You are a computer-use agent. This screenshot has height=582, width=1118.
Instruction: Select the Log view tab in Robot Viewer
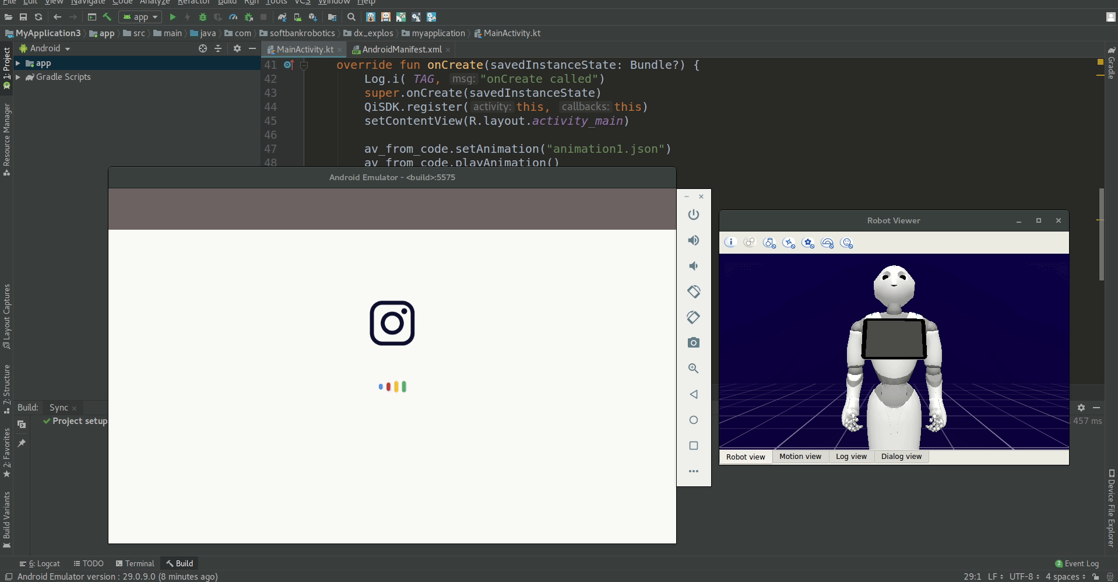click(851, 457)
